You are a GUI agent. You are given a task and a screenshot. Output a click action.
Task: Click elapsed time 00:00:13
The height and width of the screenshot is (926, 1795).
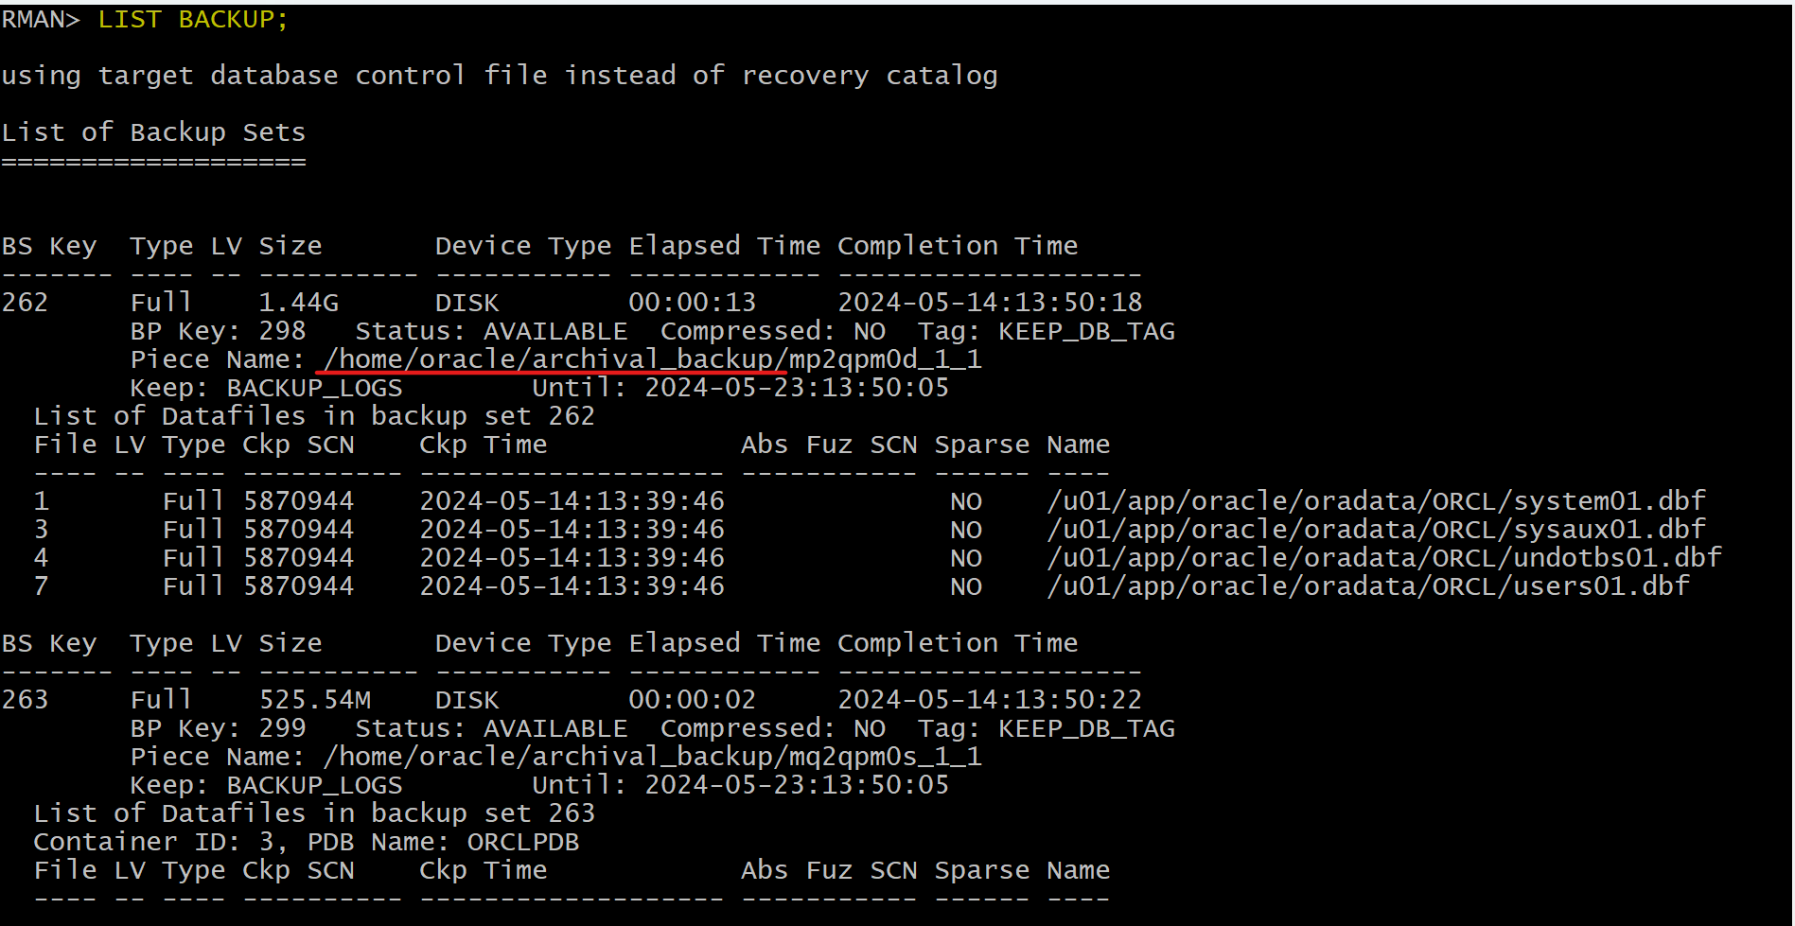point(693,303)
